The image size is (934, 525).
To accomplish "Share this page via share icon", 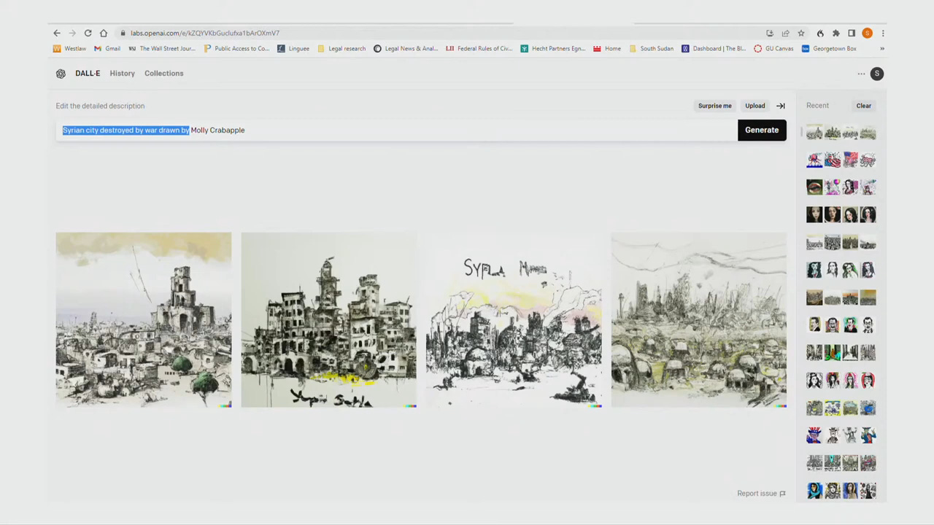I will click(785, 33).
